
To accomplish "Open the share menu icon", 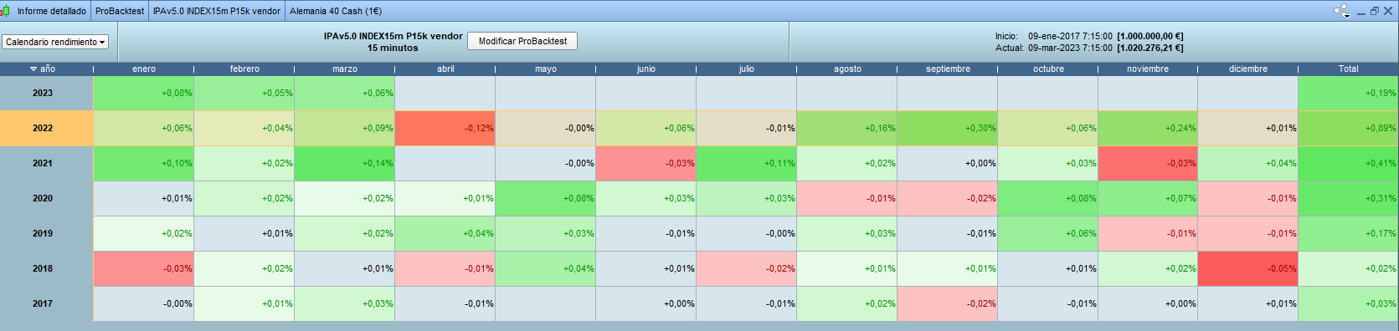I will 1341,11.
